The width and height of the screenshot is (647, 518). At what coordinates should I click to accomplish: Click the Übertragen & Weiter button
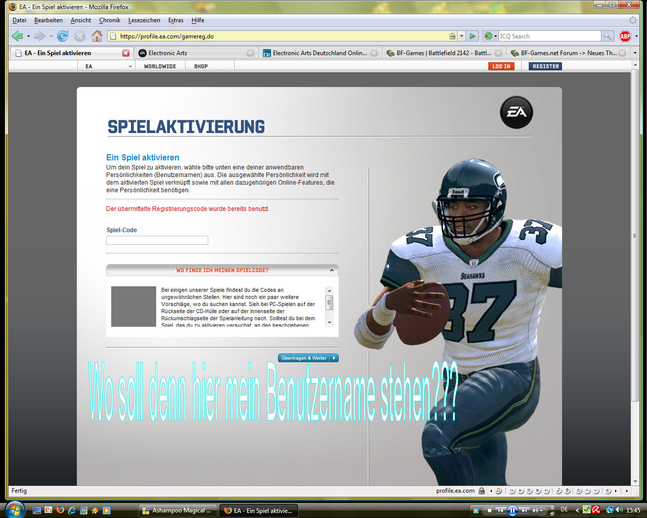(308, 358)
